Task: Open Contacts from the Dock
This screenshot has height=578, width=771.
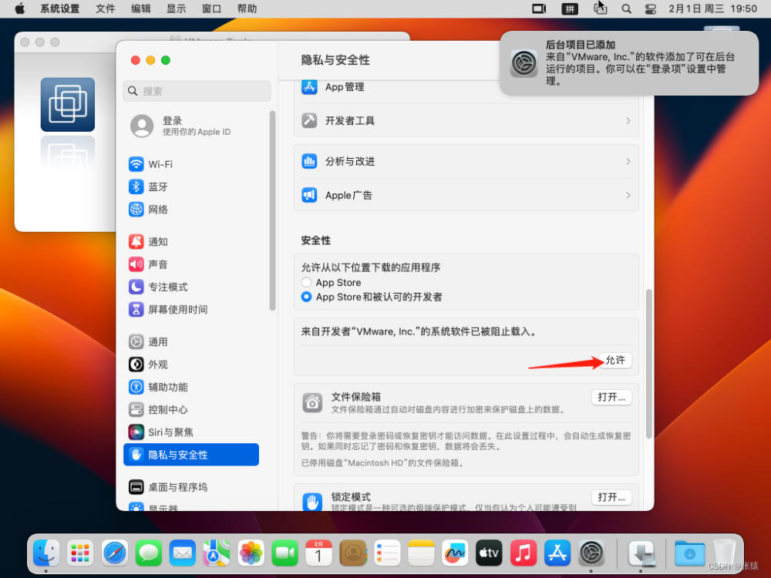Action: 353,553
